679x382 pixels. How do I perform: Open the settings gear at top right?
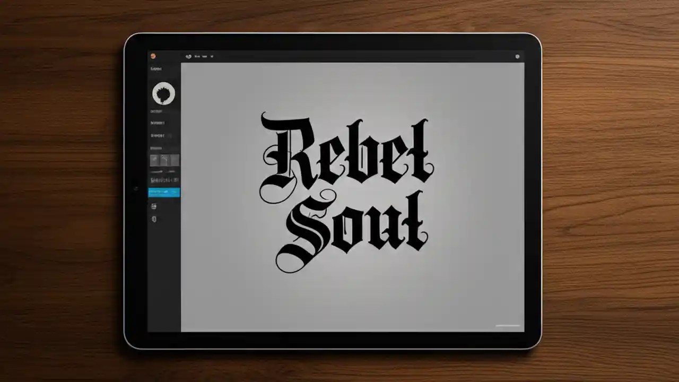517,56
